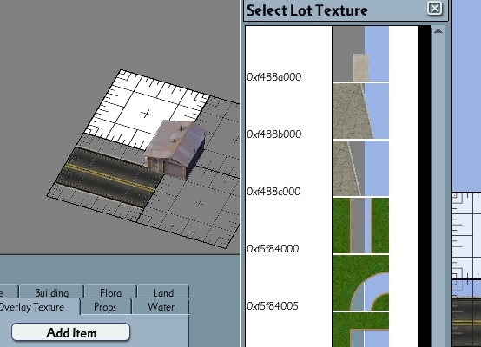Viewport: 481px width, 347px height.
Task: Click the 0xf5f84005 texture ID label
Action: click(273, 306)
